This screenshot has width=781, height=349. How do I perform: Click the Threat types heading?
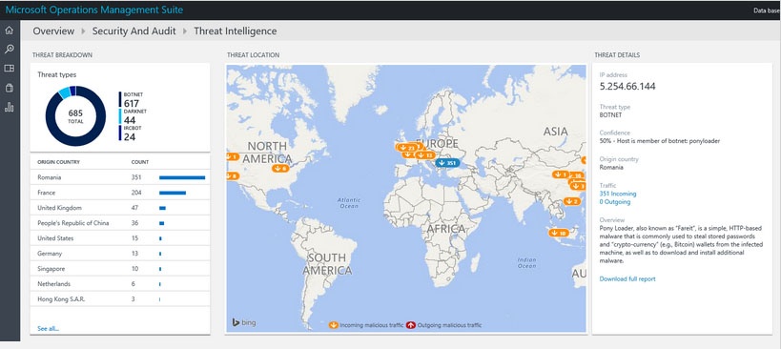[57, 74]
